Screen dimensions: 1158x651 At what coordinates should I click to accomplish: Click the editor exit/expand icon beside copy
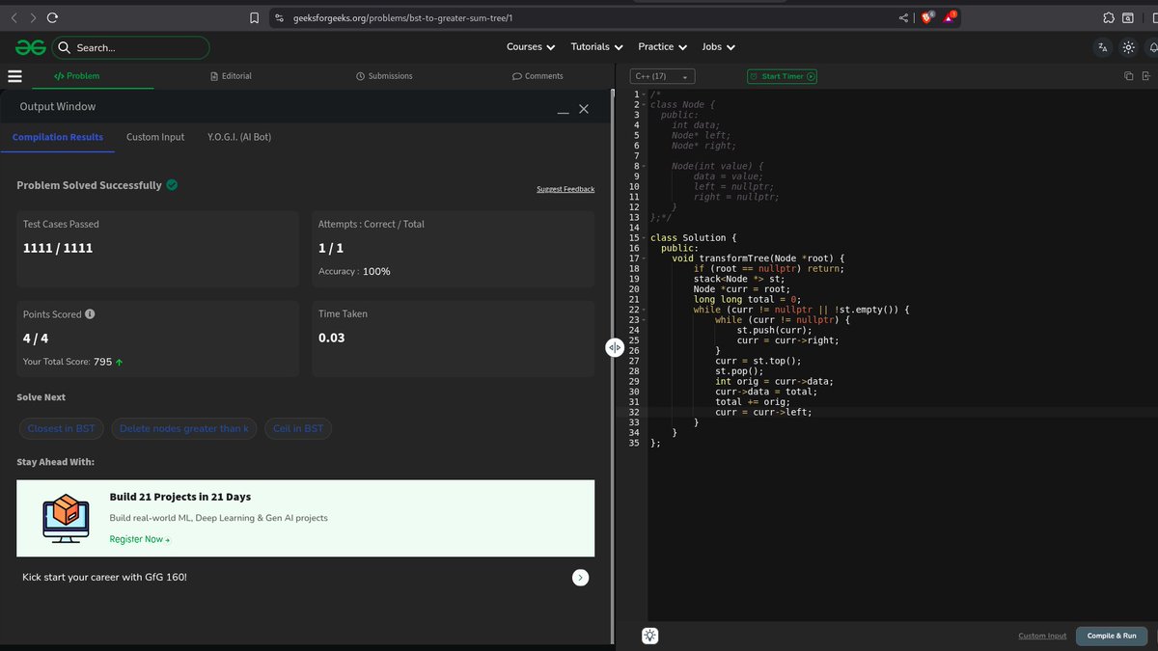[x=1145, y=76]
